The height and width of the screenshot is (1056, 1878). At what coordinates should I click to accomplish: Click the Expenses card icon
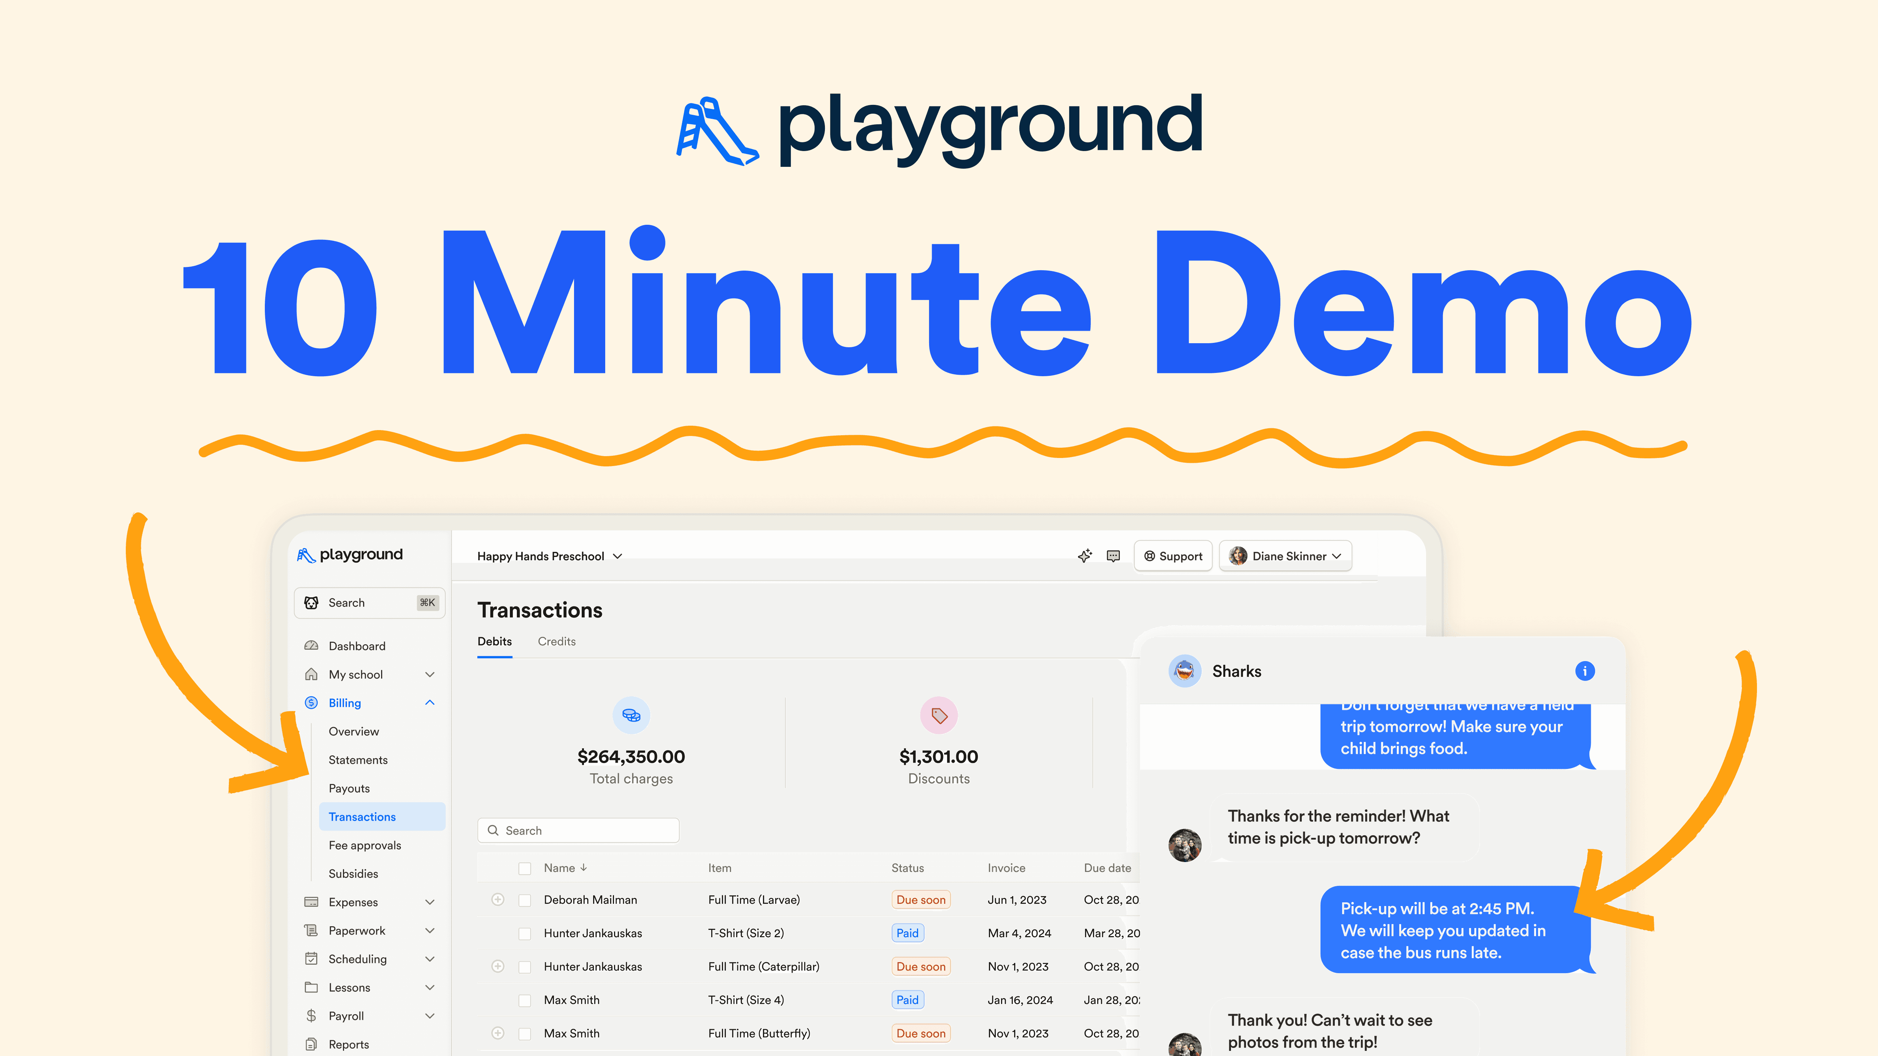311,902
